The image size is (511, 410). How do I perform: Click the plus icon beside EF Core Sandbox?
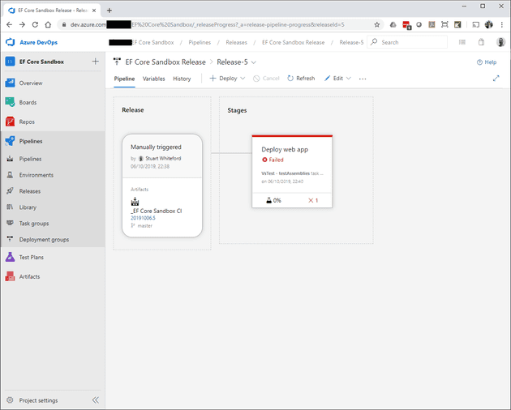[x=95, y=62]
